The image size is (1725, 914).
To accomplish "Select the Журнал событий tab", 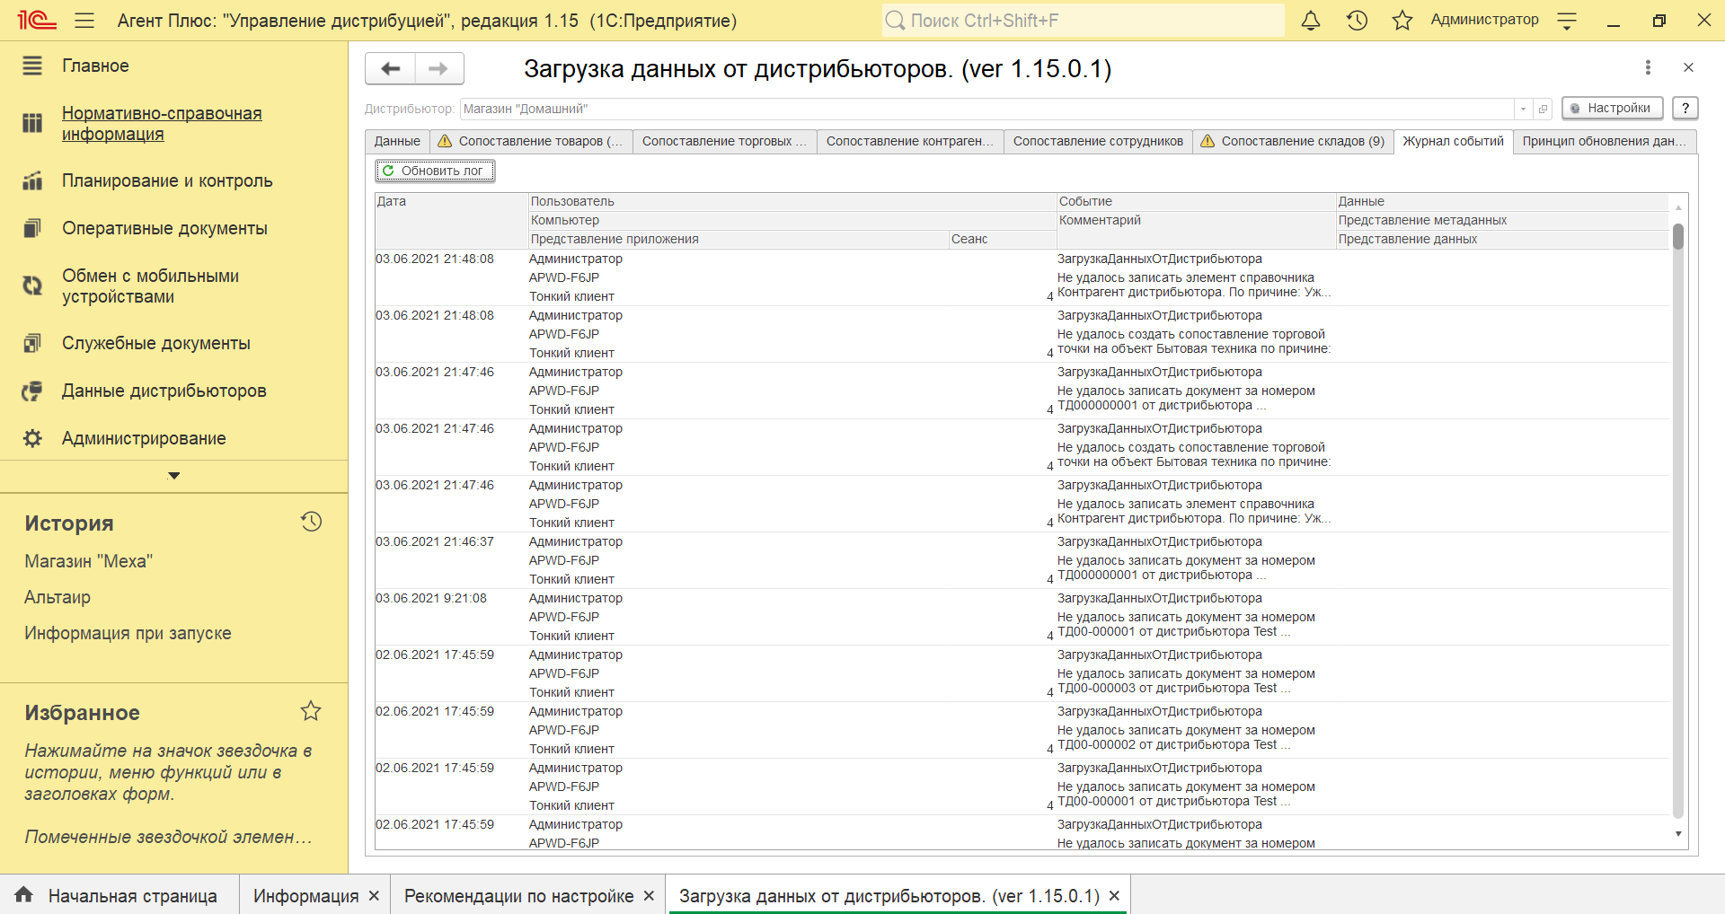I will pyautogui.click(x=1453, y=141).
